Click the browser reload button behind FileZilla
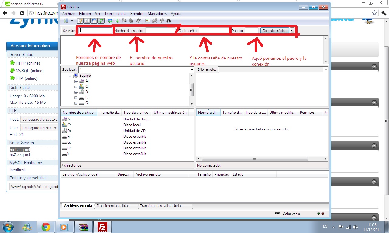This screenshot has height=233, width=389. point(22,13)
